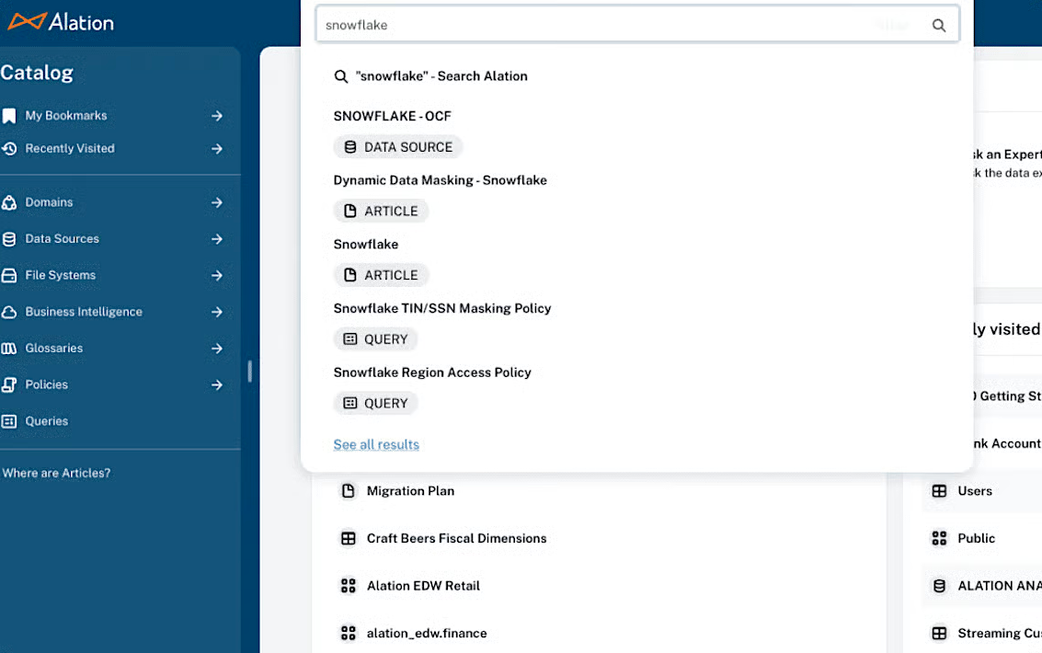This screenshot has width=1042, height=653.
Task: Click the sidebar resize handle
Action: tap(250, 372)
